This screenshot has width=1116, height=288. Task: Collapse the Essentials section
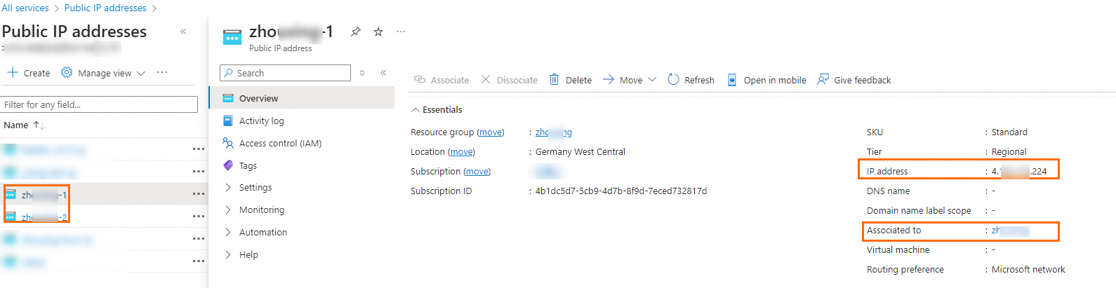[x=416, y=110]
